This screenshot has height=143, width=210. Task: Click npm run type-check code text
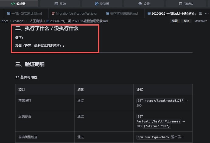coord(153,137)
